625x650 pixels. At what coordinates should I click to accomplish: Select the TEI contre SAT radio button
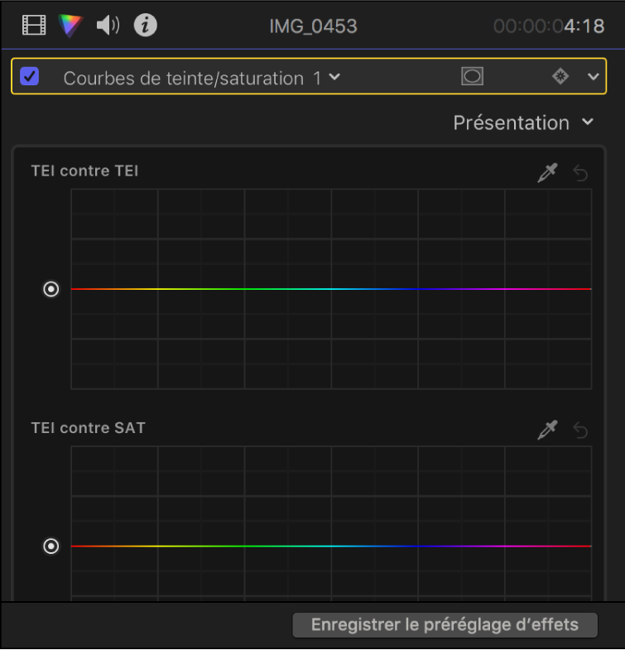(x=51, y=546)
